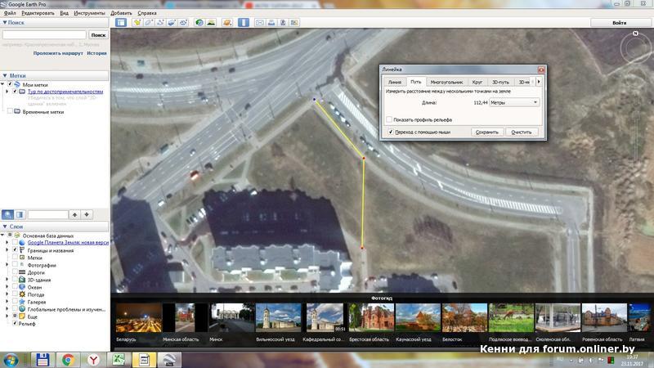The width and height of the screenshot is (654, 368).
Task: Collapse the 'Поиск' panel section
Action: [4, 23]
